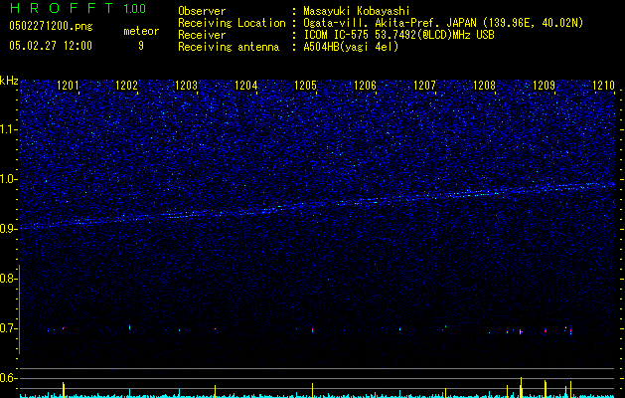Click the 0.7 kHz axis label
Image resolution: width=625 pixels, height=398 pixels.
click(x=8, y=328)
